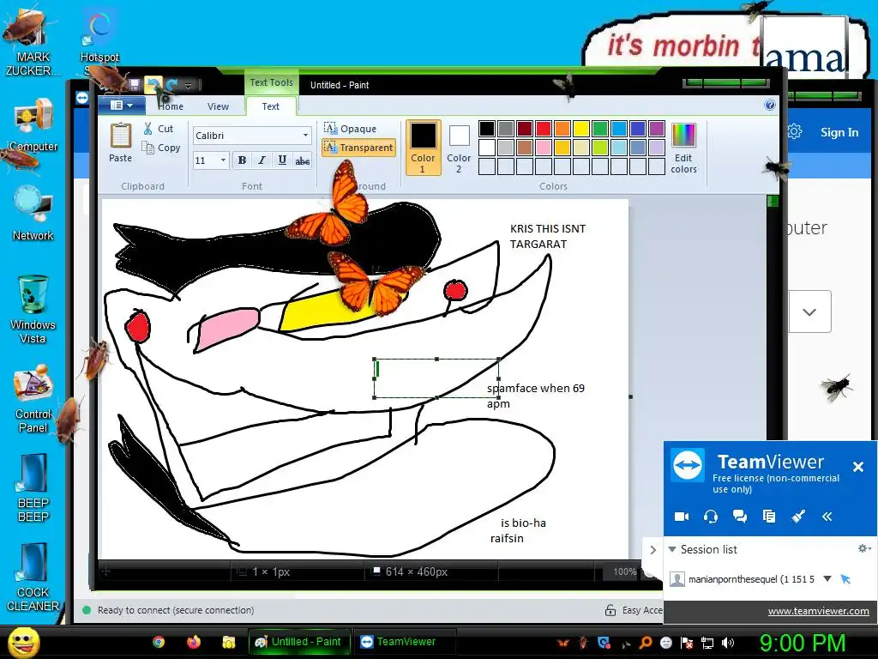
Task: Open Firefox from the taskbar
Action: point(194,642)
